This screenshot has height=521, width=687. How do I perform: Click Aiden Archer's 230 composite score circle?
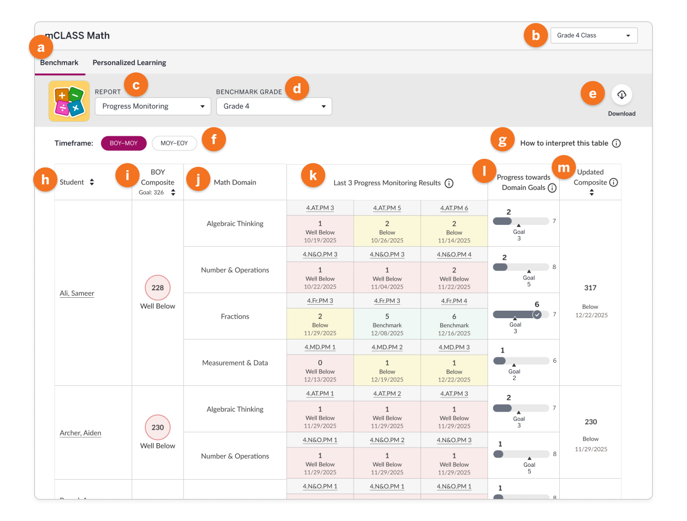[158, 428]
